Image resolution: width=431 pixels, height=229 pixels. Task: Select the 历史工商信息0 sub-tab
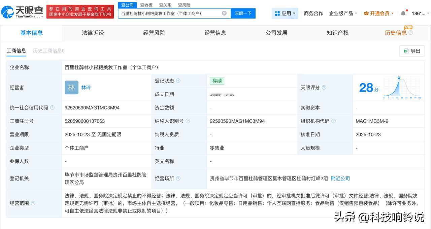coord(49,51)
